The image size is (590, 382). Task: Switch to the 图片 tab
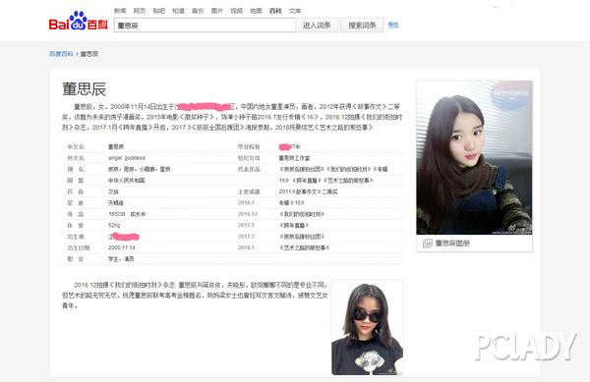pyautogui.click(x=217, y=11)
